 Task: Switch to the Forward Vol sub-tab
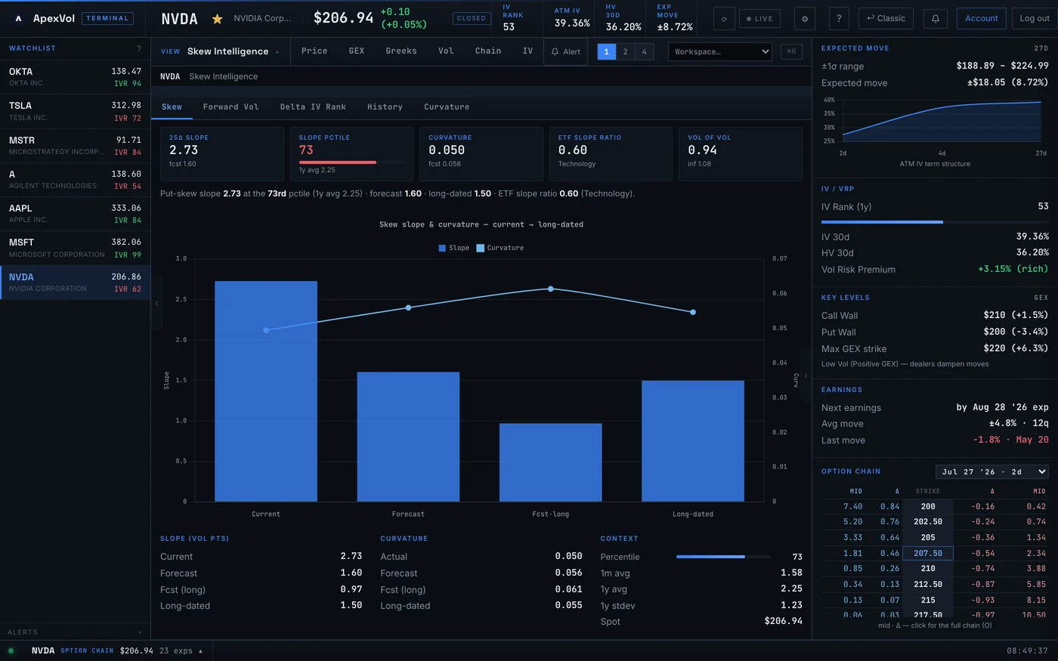coord(231,107)
